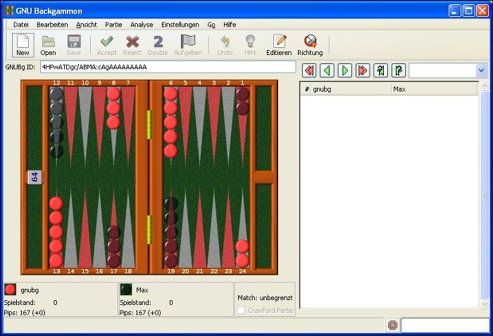This screenshot has height=336, width=493.
Task: Click the scrollbar up arrow of the move list
Action: (x=485, y=85)
